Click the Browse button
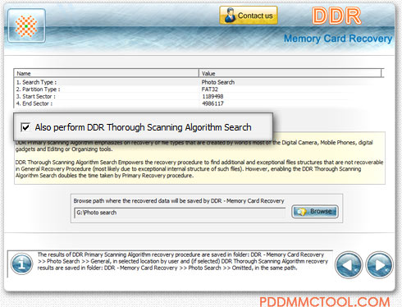 (x=315, y=212)
